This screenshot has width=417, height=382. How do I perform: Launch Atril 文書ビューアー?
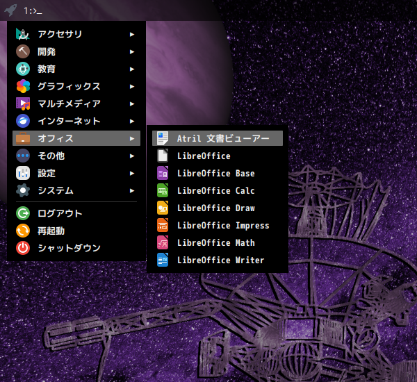218,138
